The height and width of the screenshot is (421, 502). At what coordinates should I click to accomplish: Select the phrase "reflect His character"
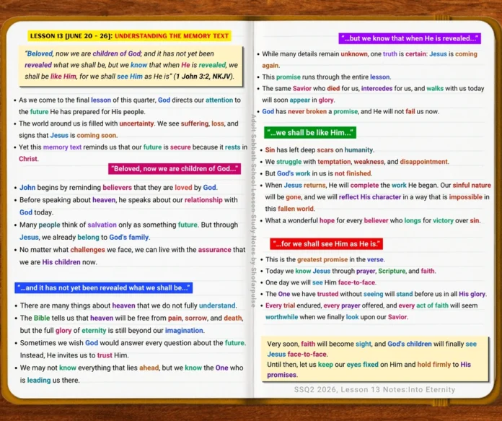(x=370, y=197)
